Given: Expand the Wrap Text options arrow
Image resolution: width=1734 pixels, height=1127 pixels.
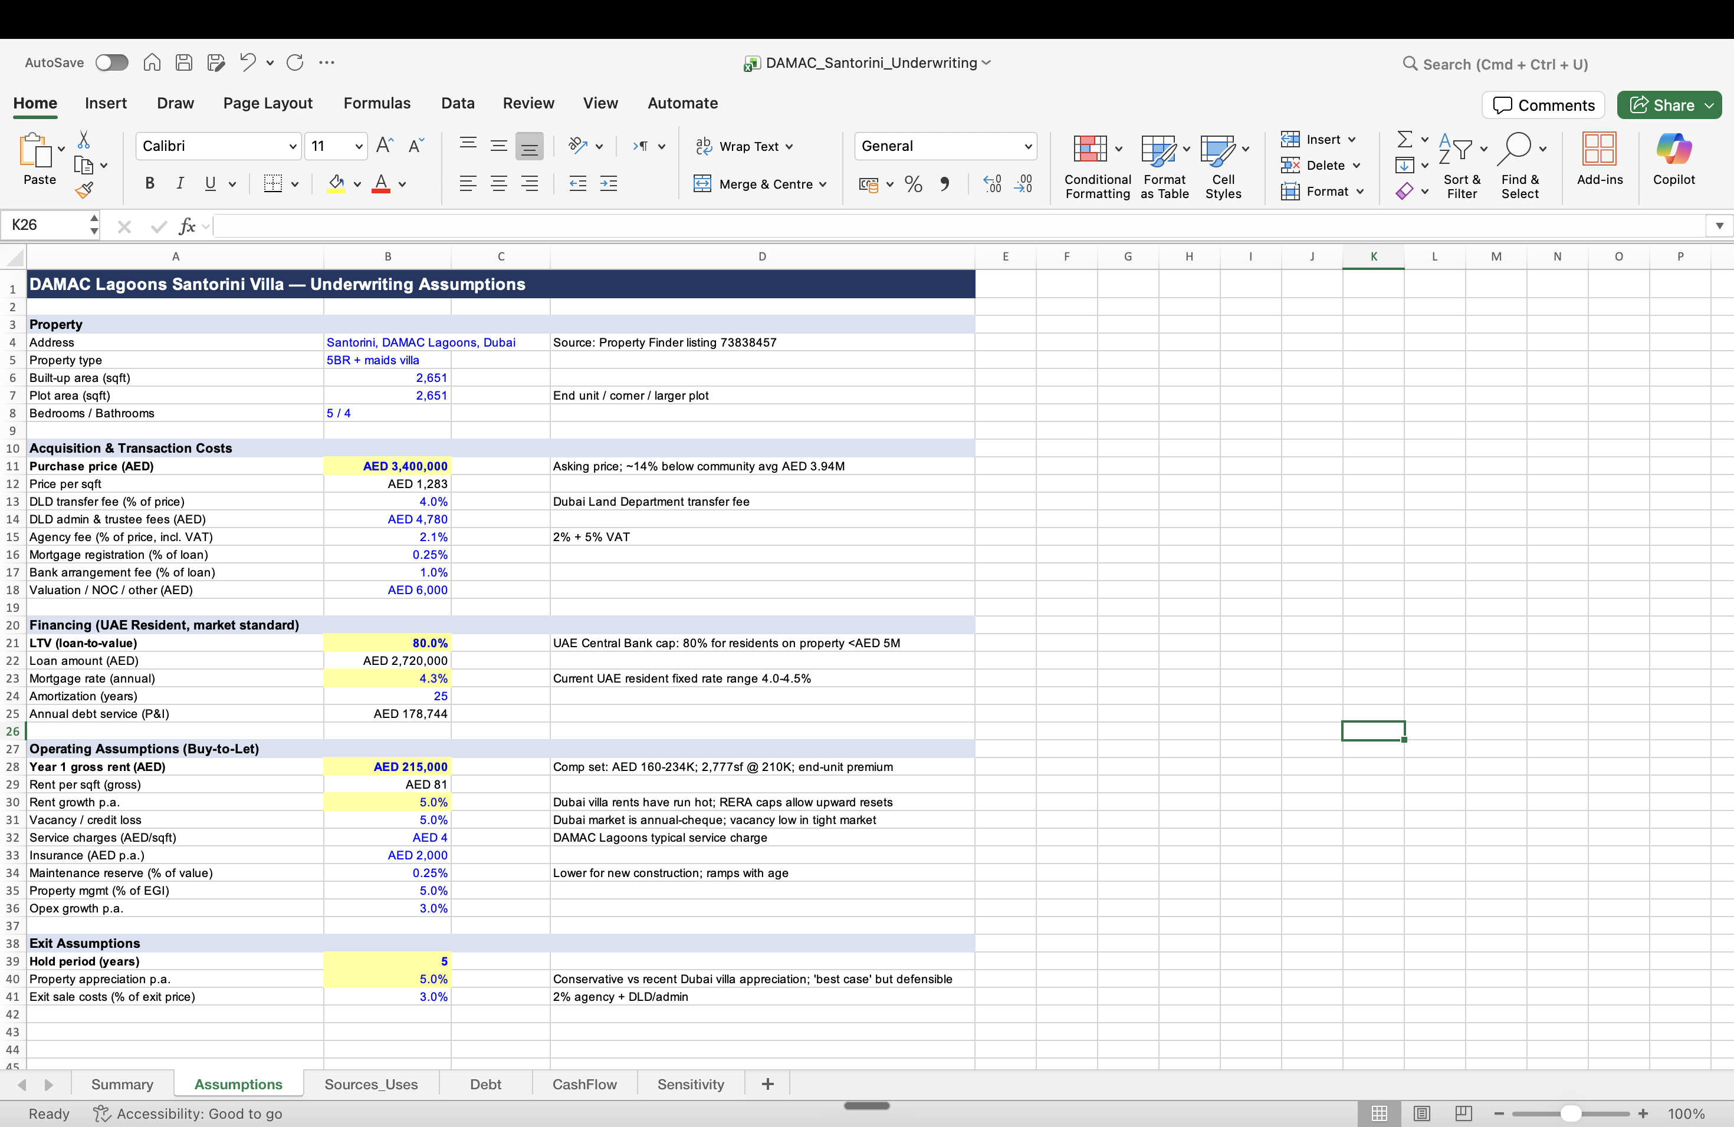Looking at the screenshot, I should coord(789,146).
